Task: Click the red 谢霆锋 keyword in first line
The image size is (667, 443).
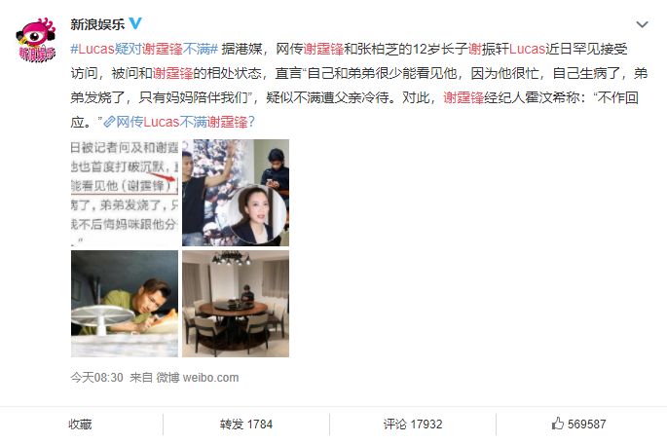Action: 323,49
